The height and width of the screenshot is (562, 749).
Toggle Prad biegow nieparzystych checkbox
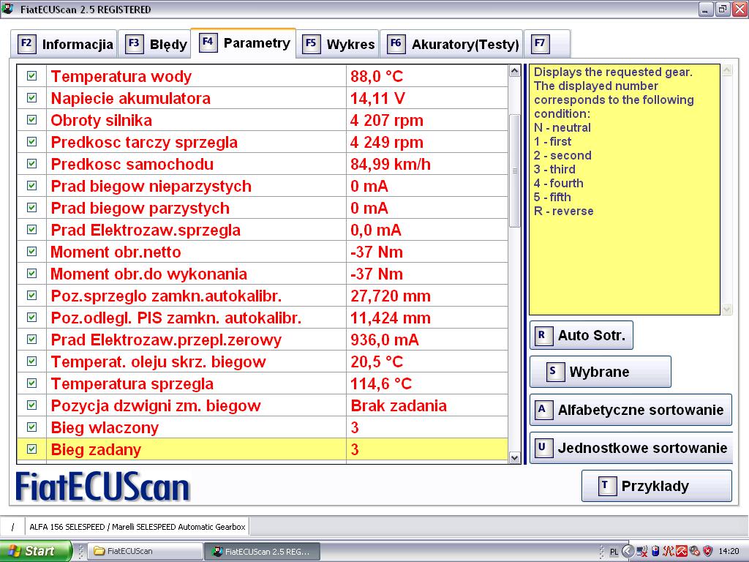(32, 186)
